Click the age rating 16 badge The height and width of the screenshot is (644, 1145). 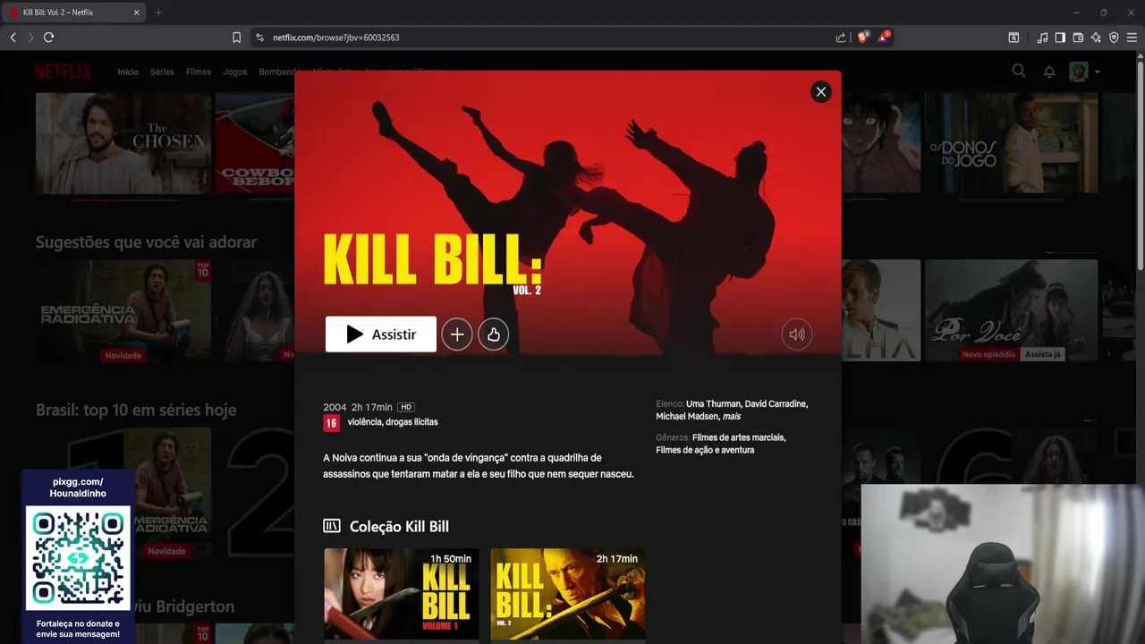click(x=331, y=423)
